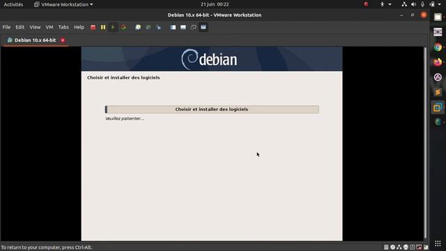Viewport: 446px width, 251px height.
Task: Enter full screen mode via toolbar icon
Action: click(203, 27)
